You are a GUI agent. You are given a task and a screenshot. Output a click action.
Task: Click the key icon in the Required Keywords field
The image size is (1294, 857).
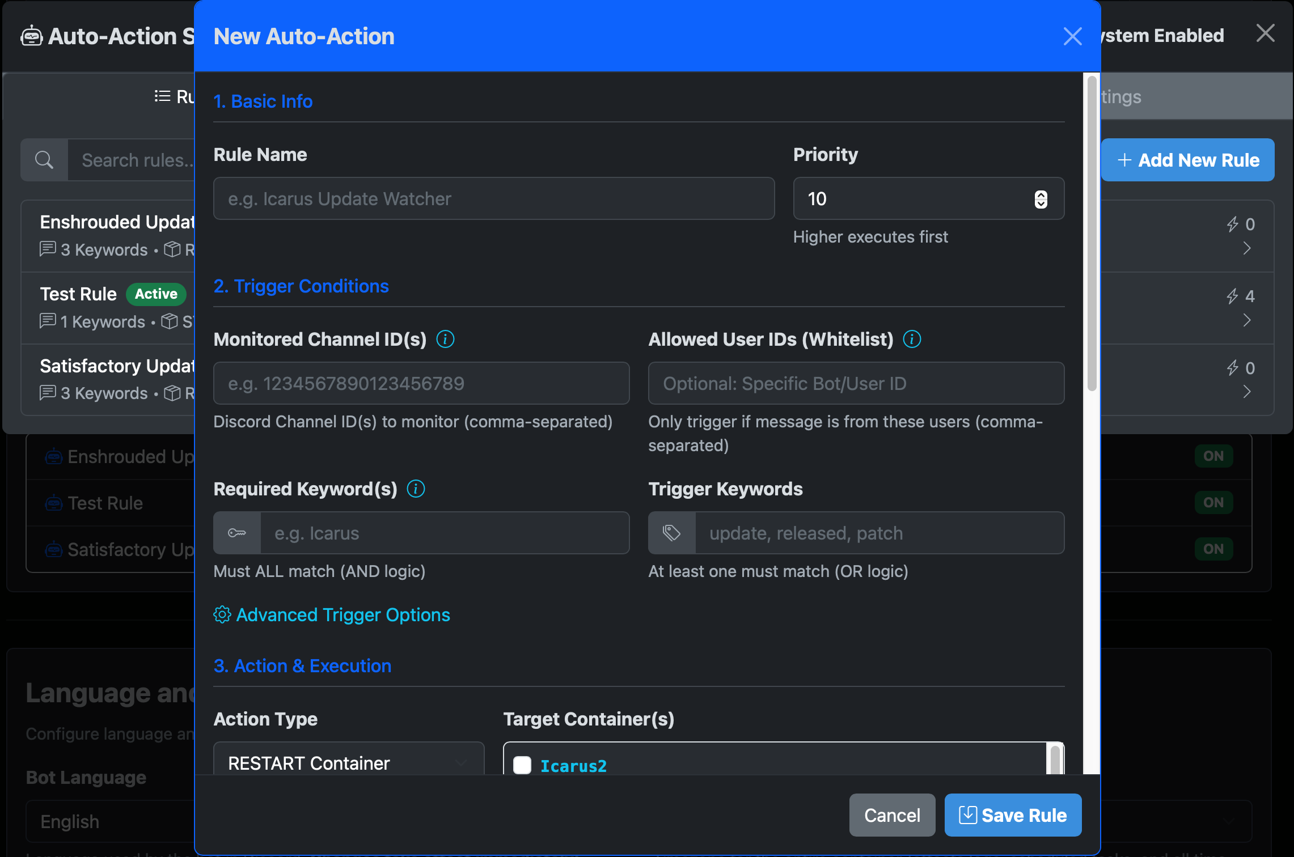tap(237, 533)
